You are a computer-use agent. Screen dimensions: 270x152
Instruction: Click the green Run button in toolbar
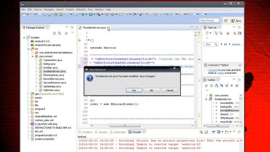point(91,15)
